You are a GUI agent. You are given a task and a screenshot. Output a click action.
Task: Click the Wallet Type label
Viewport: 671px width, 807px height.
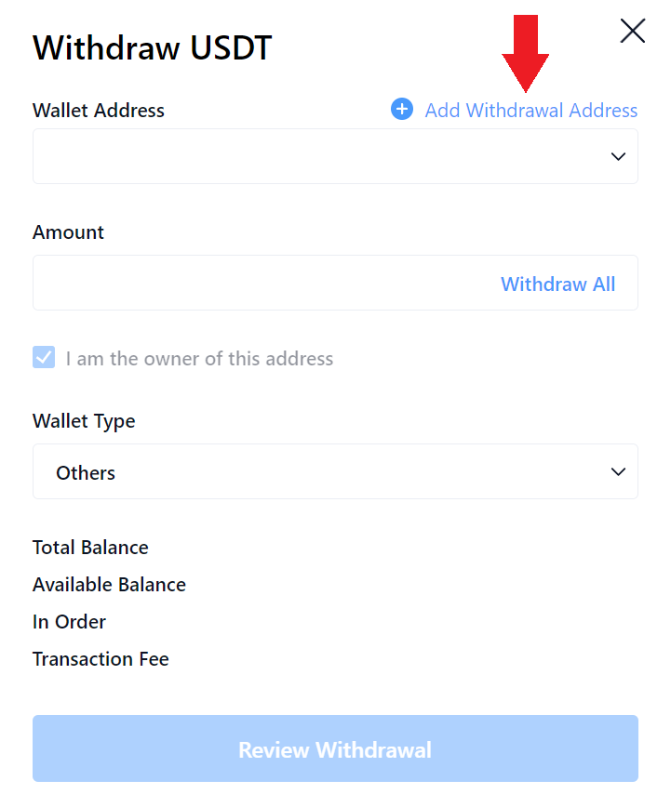pos(84,421)
